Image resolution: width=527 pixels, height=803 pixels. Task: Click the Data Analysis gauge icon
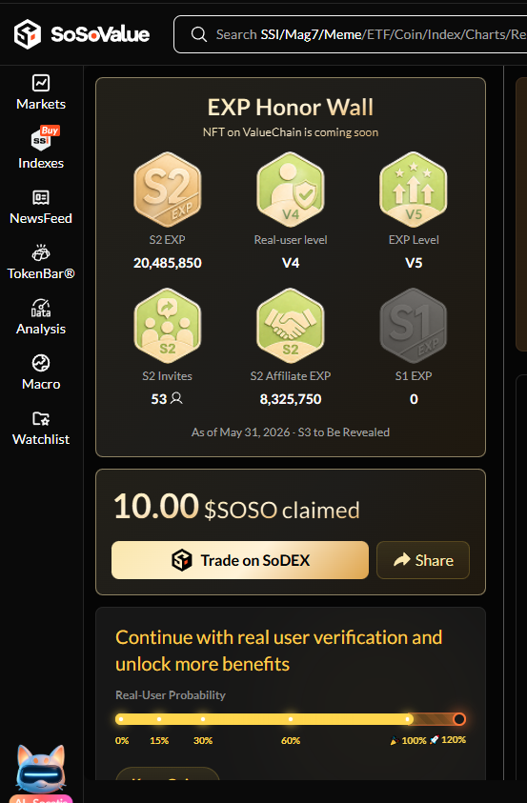coord(41,308)
